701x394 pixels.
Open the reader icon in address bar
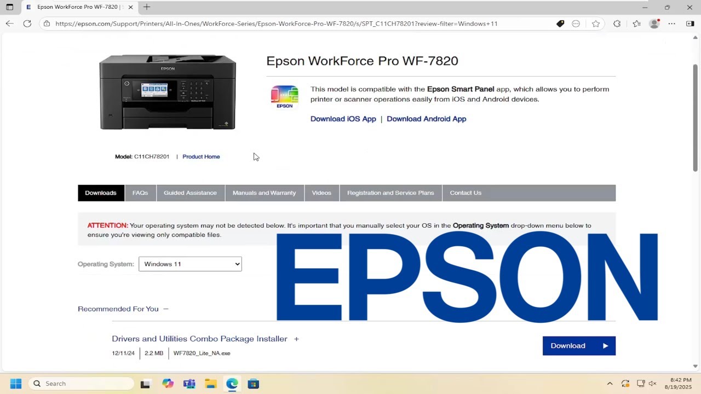click(576, 24)
